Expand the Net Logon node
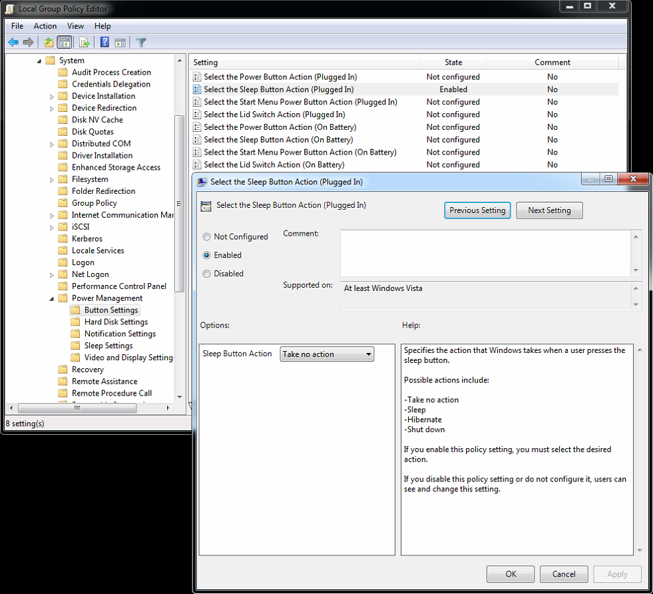The width and height of the screenshot is (653, 594). pos(52,275)
